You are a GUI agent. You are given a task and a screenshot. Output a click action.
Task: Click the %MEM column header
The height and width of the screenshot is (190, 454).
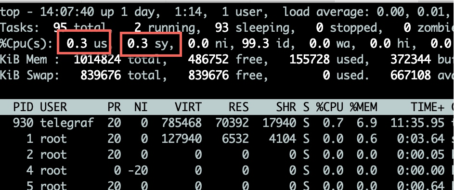[363, 107]
